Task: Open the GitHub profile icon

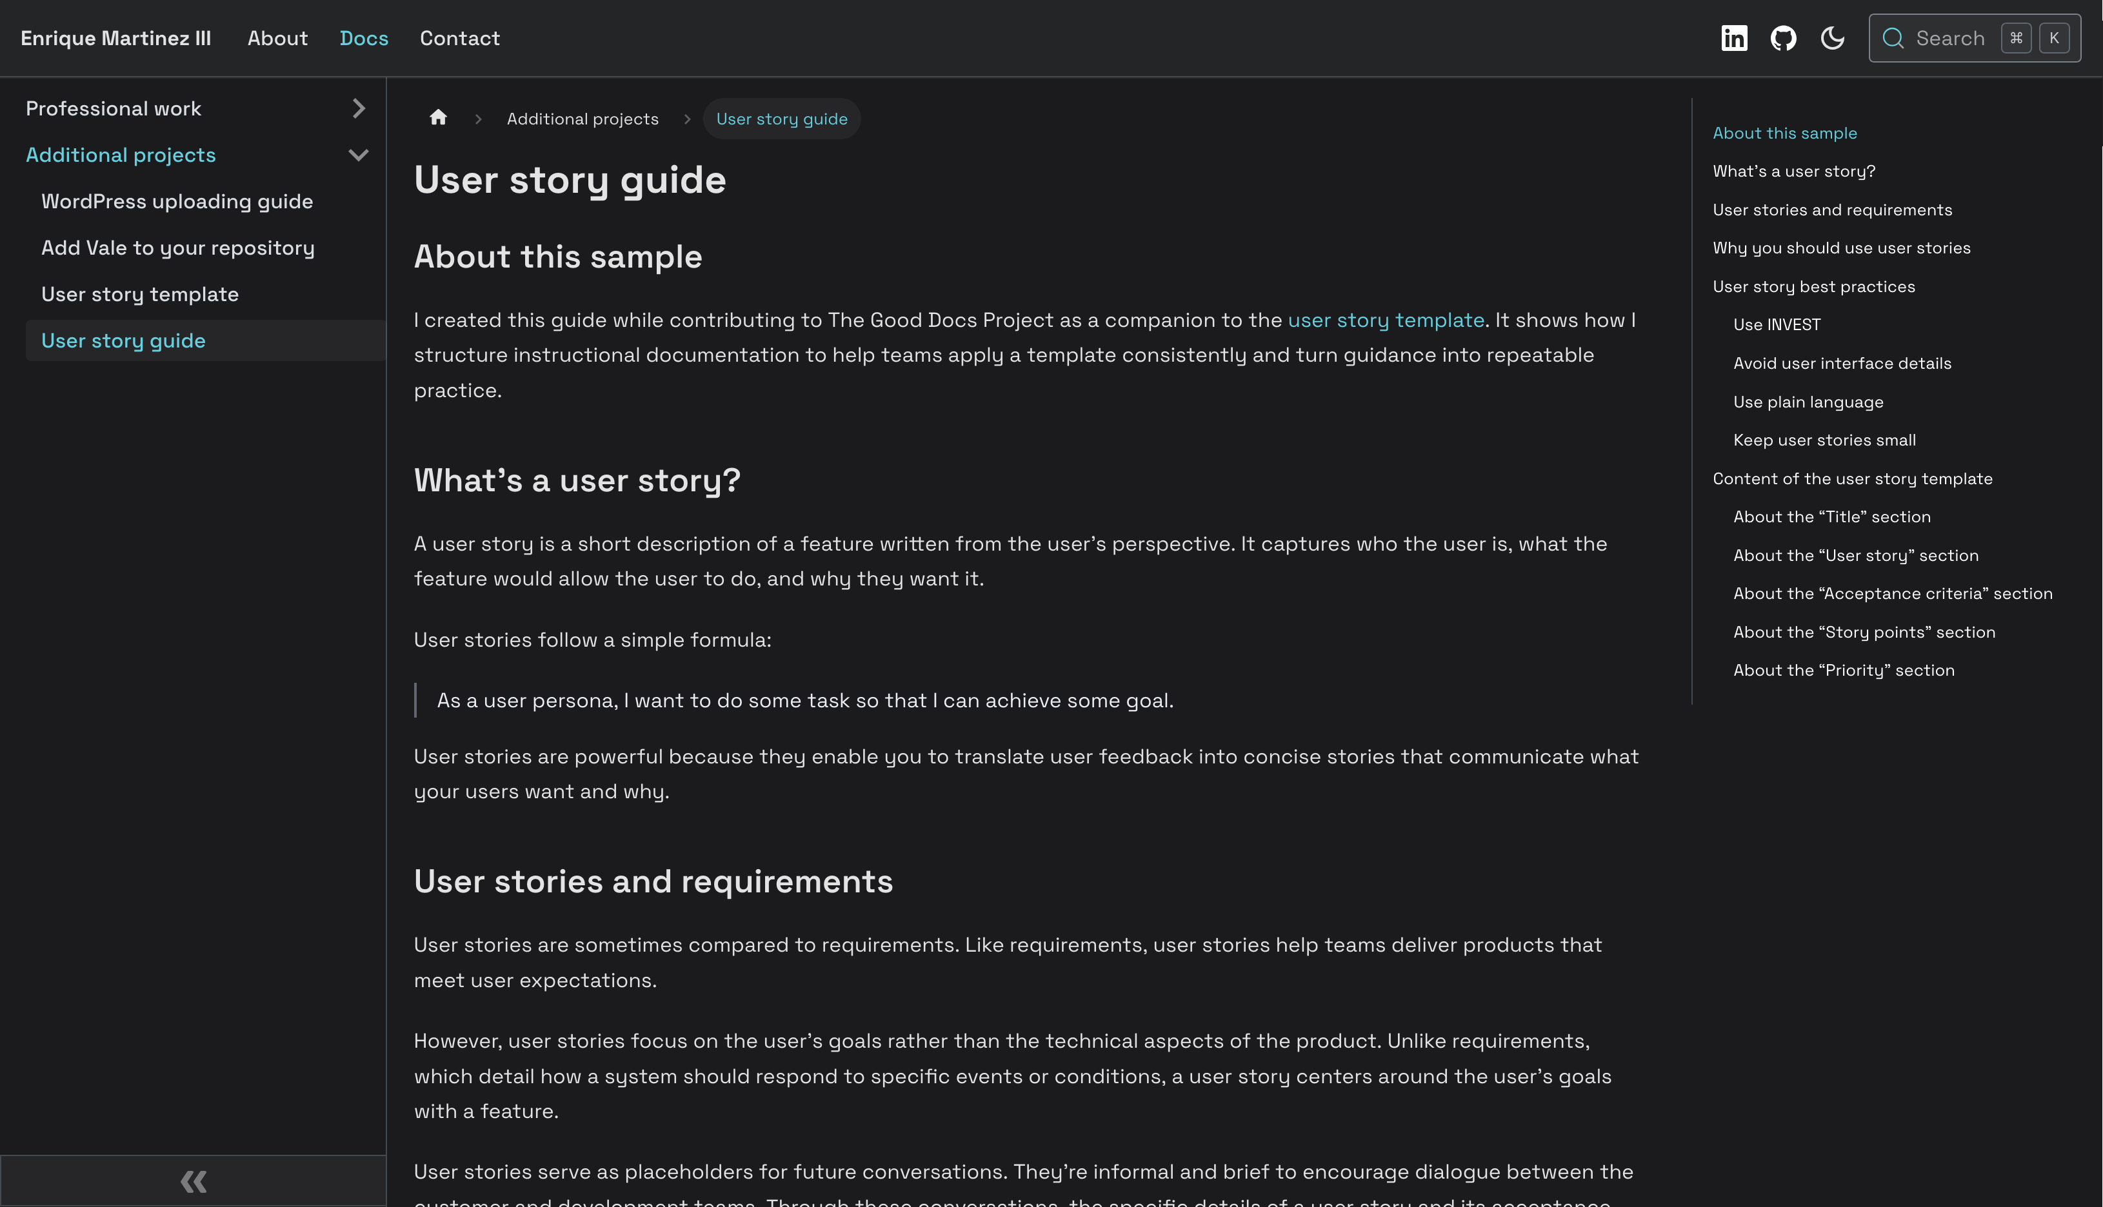Action: point(1783,38)
